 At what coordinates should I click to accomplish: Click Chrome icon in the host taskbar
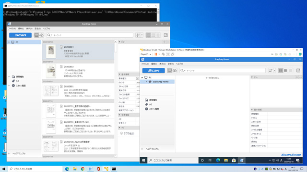83,169
